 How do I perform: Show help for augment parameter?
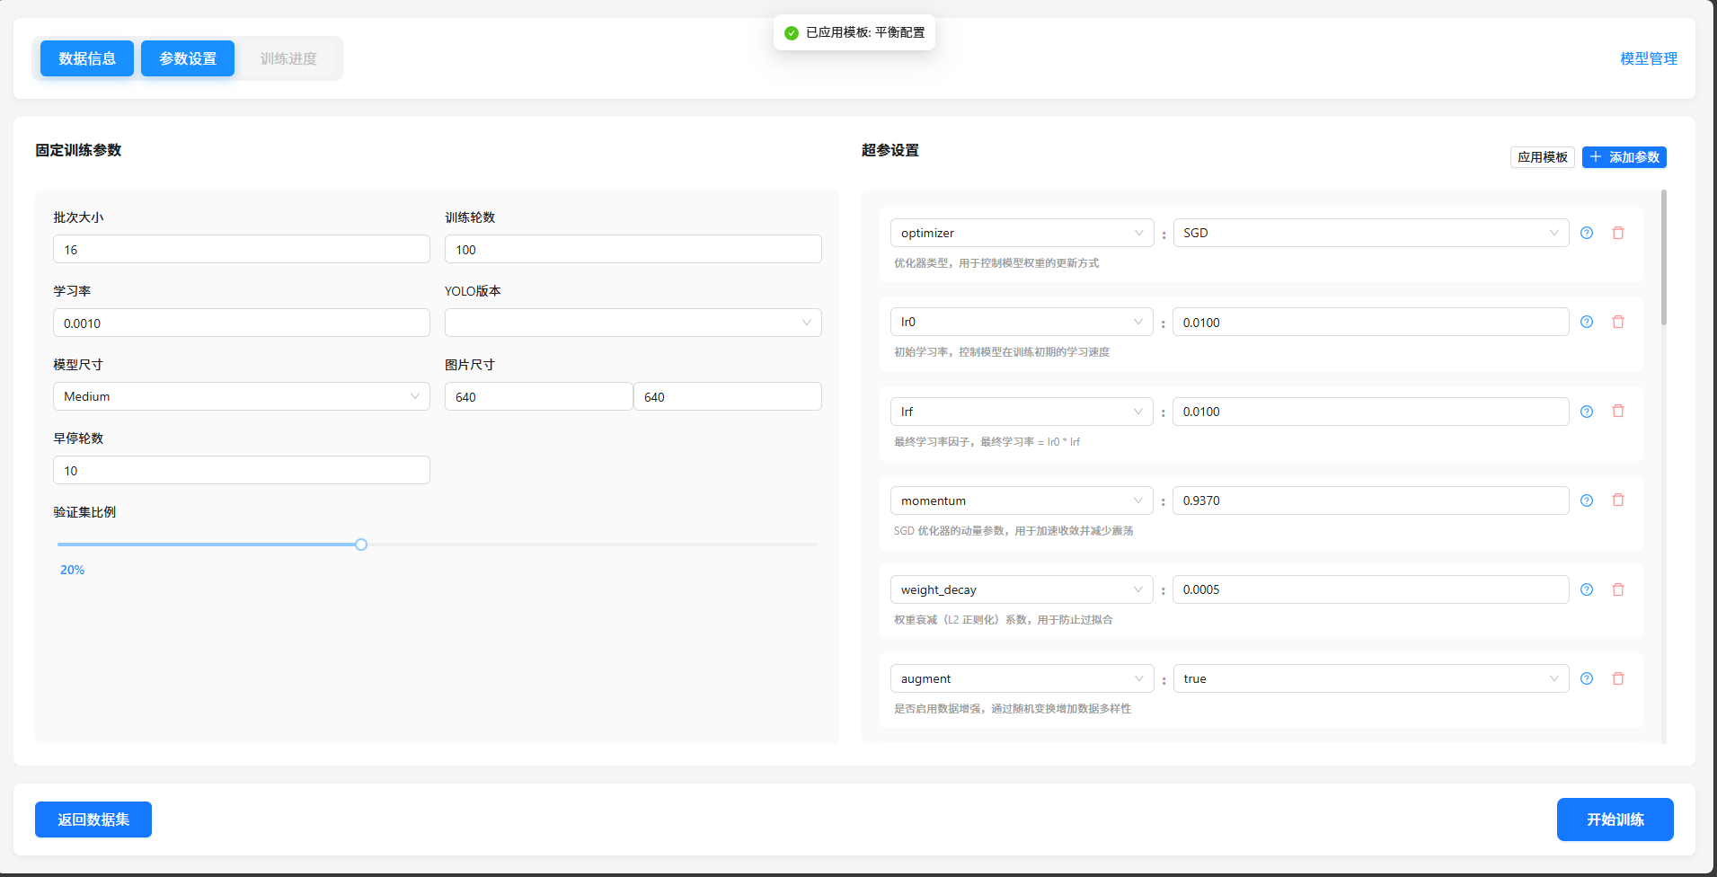(x=1587, y=678)
